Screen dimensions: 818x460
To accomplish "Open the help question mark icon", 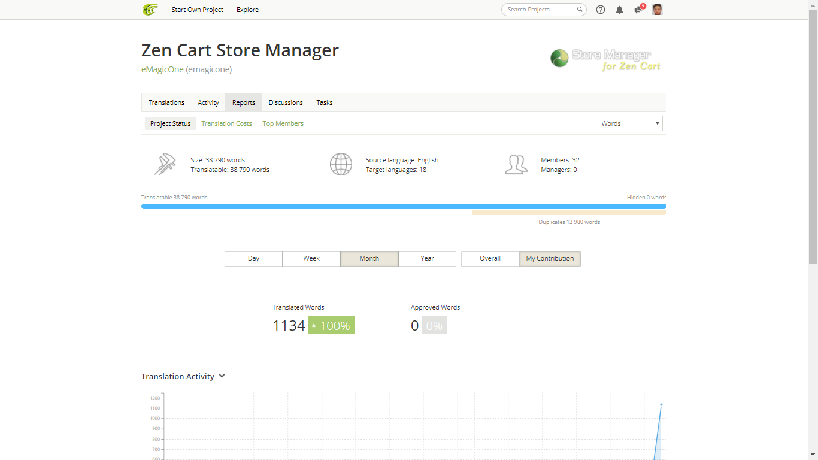I will tap(601, 10).
